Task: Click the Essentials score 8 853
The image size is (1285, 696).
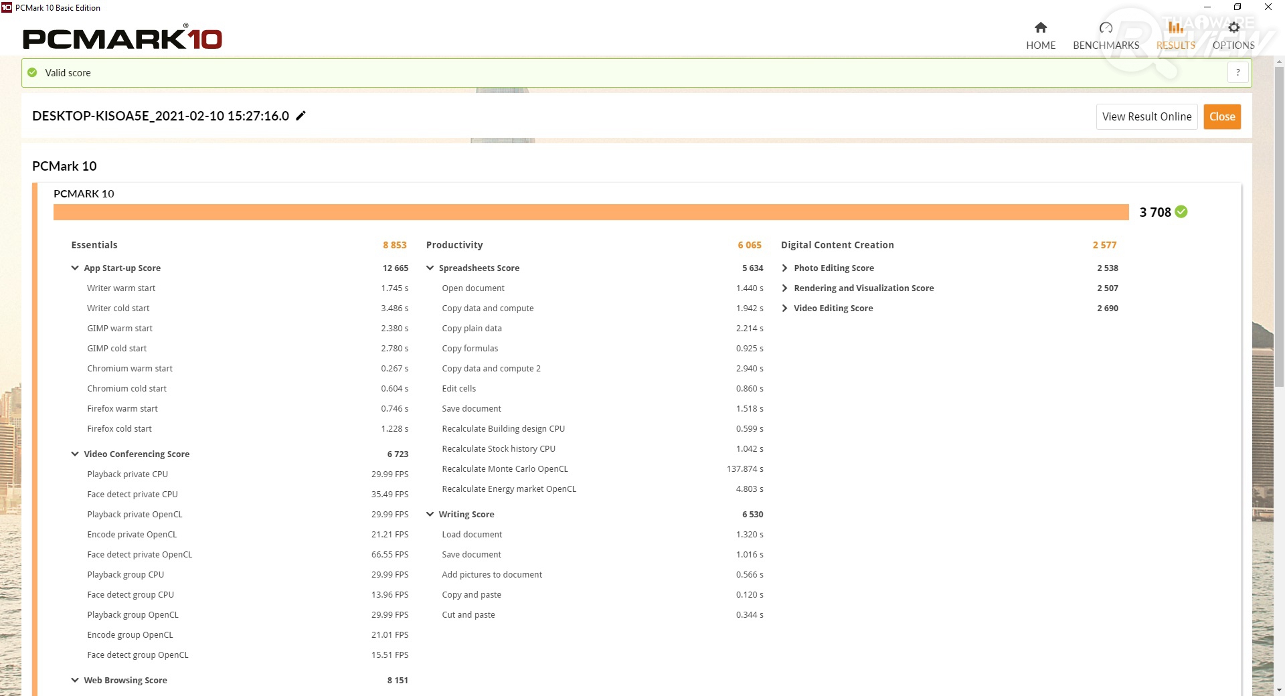Action: point(395,245)
